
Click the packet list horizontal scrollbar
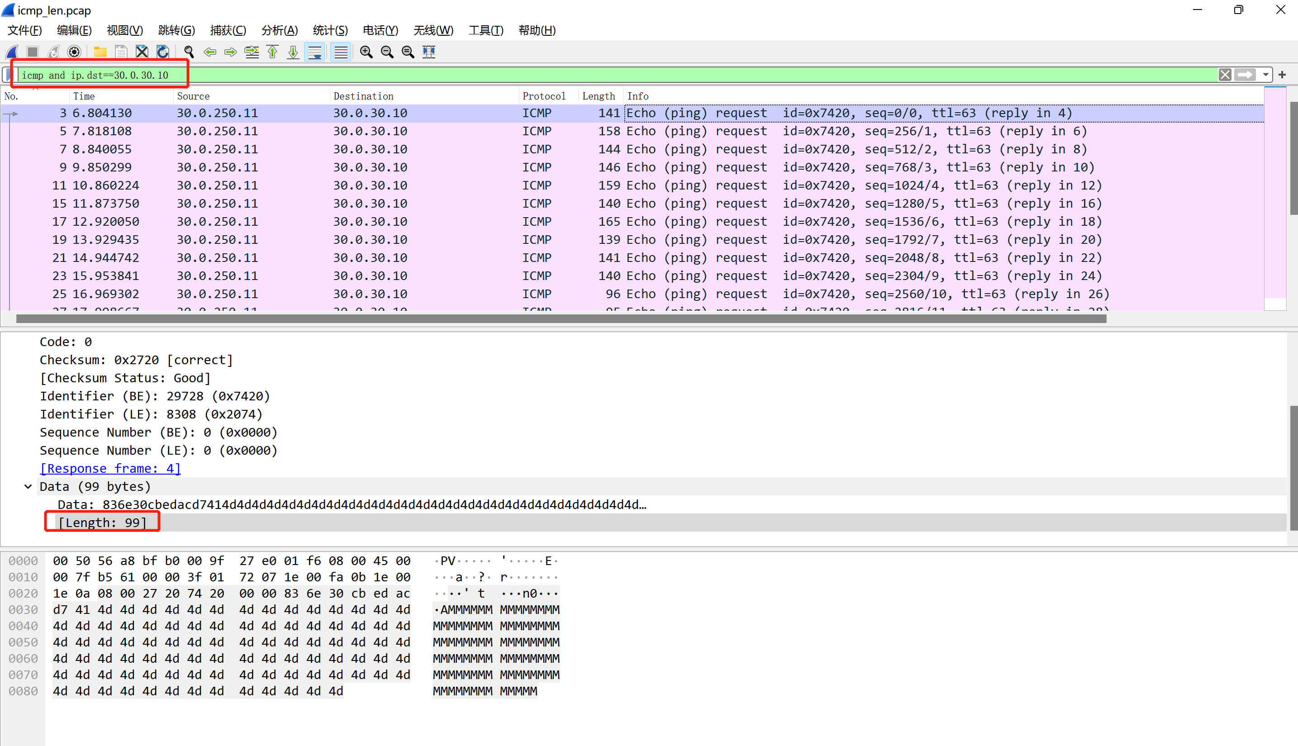561,318
